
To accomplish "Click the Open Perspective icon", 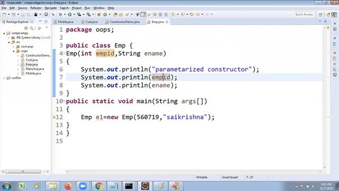I will point(320,14).
